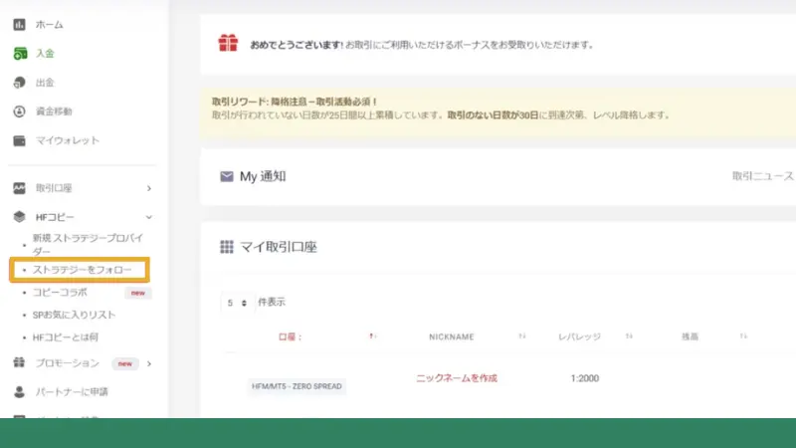This screenshot has height=448, width=796.
Task: Click the new badge beside プロモーション
Action: (125, 363)
